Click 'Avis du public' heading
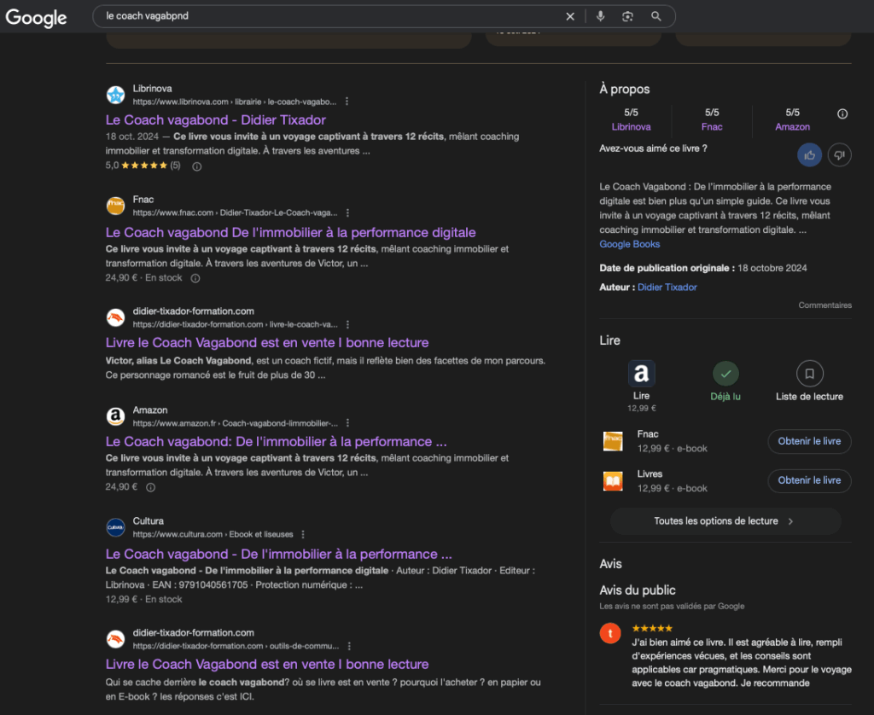This screenshot has width=874, height=715. 637,590
